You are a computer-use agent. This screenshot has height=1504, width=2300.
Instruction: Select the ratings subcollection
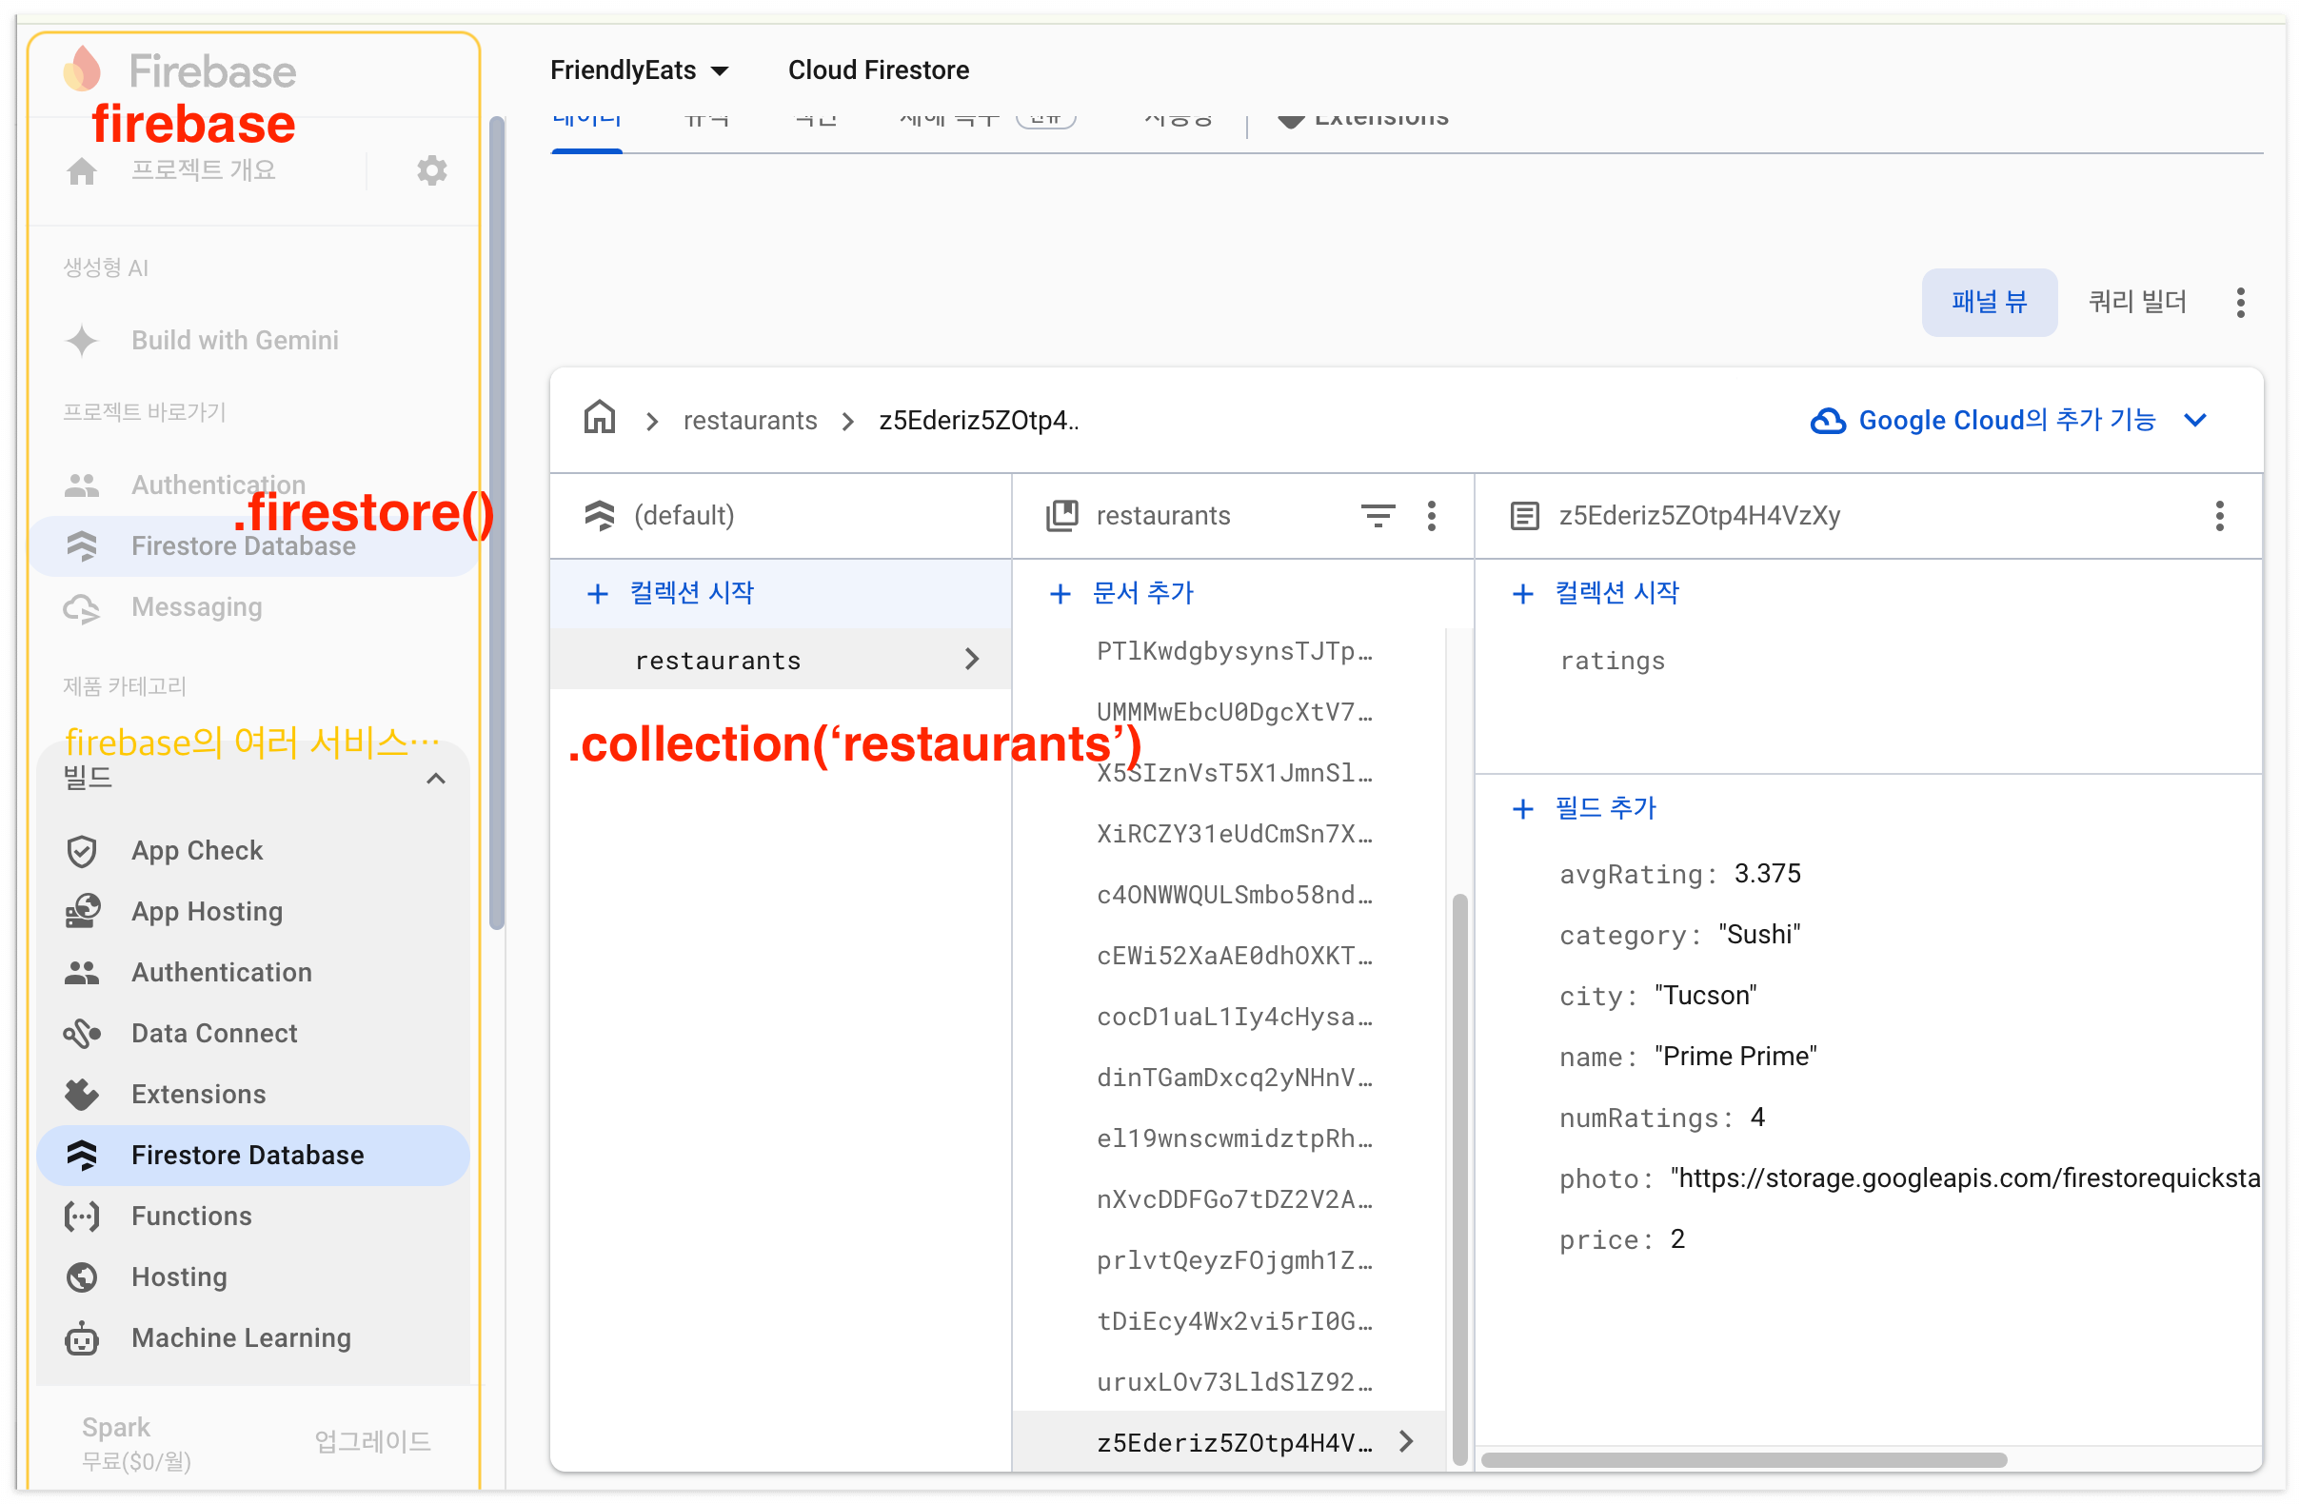click(x=1612, y=662)
